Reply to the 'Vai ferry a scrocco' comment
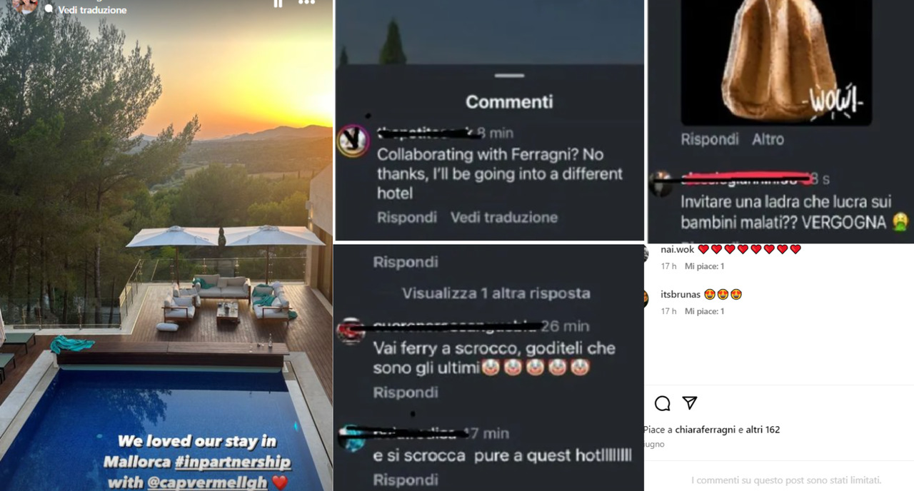914x491 pixels. tap(405, 393)
